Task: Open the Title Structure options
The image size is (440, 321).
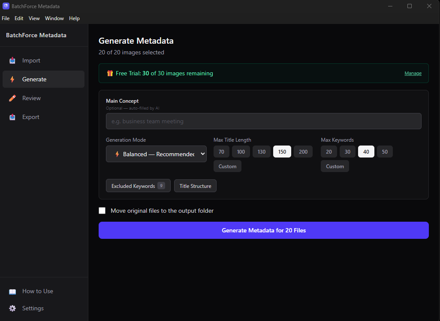Action: [x=195, y=186]
